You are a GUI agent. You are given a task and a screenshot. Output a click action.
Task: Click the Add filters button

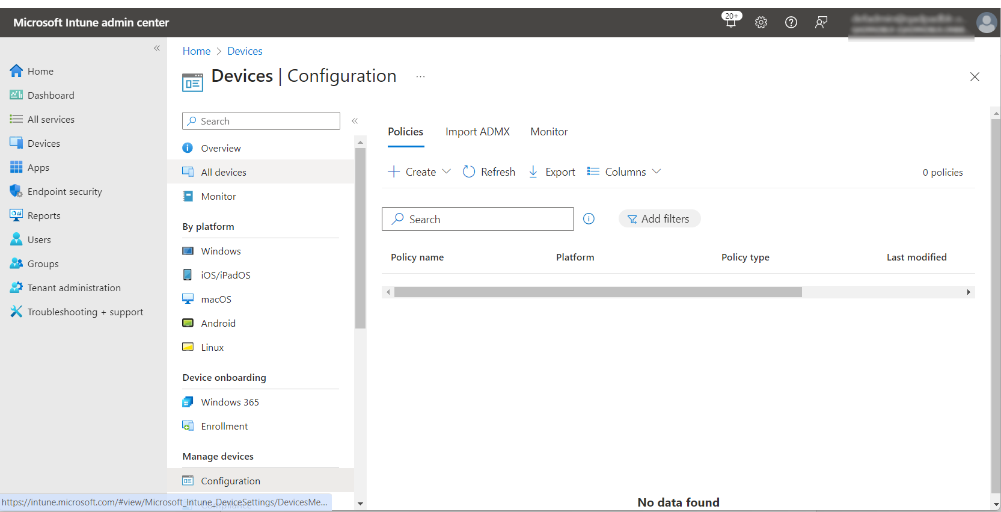[659, 219]
